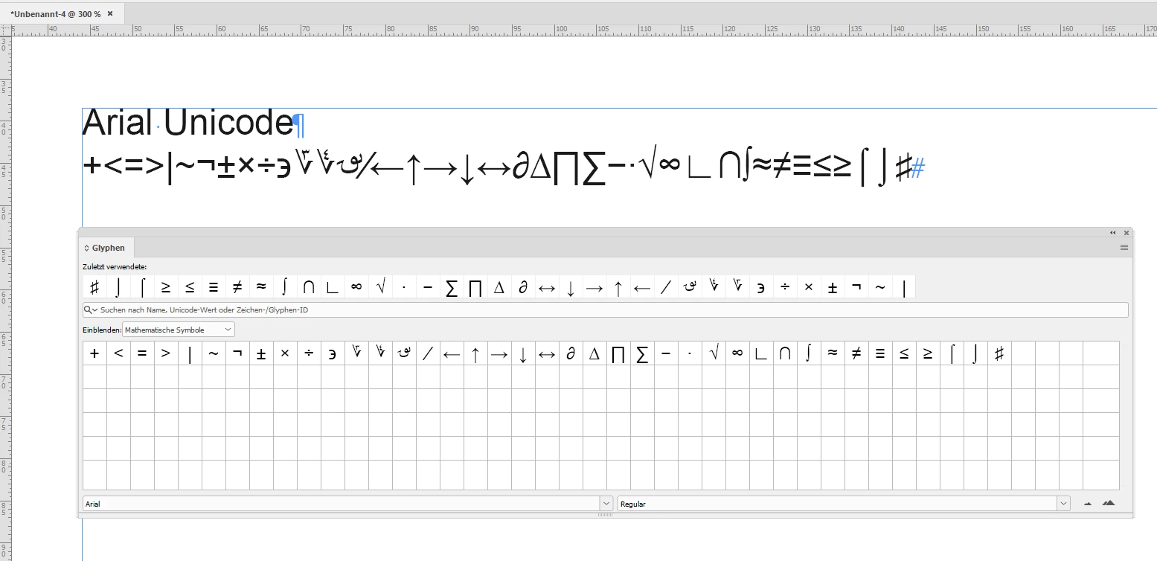Choose sharp ♯ glyph in main grid
This screenshot has height=561, width=1157.
point(999,353)
